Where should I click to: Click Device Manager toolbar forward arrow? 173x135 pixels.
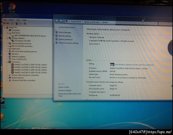8,23
